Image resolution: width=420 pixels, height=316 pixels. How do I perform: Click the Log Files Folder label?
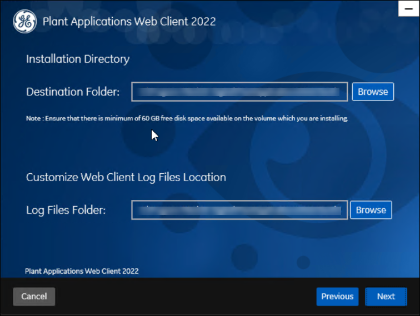[66, 210]
